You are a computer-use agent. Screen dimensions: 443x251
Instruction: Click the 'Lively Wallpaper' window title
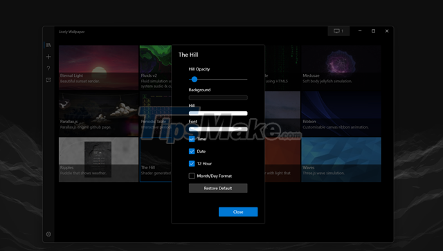tap(71, 32)
